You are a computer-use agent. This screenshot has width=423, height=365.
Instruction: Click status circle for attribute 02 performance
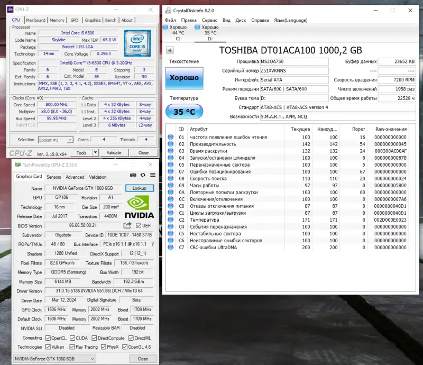click(170, 144)
